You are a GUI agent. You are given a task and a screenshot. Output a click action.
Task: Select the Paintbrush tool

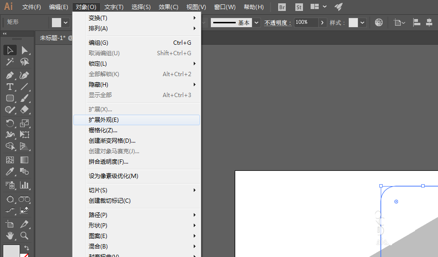24,98
